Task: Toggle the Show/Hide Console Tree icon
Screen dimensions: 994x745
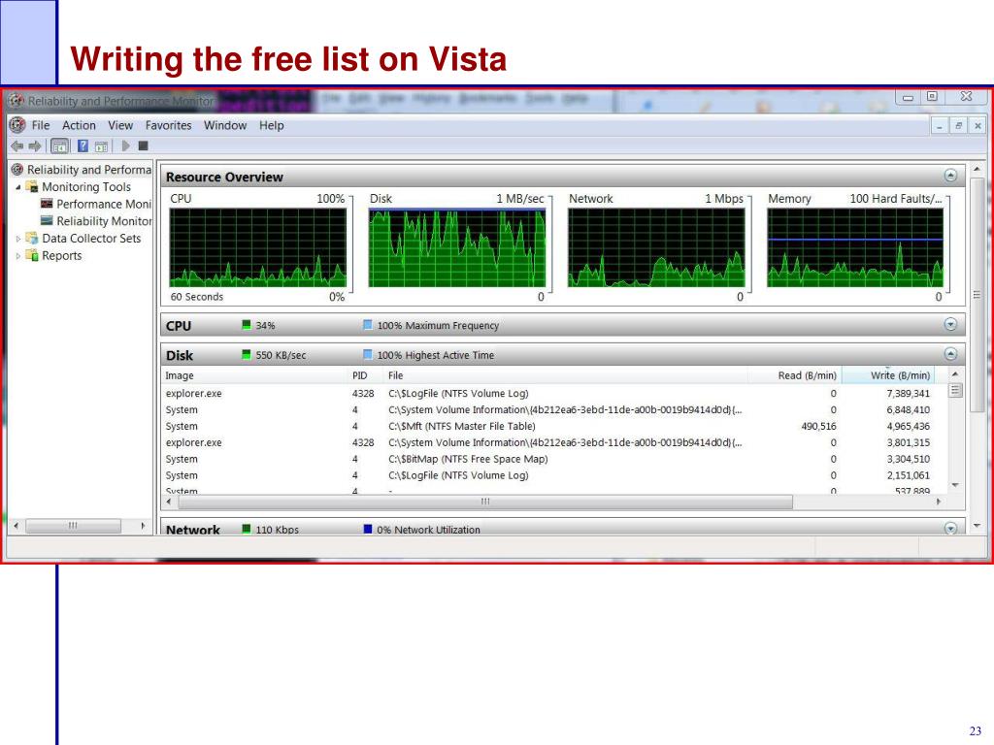Action: pos(59,146)
